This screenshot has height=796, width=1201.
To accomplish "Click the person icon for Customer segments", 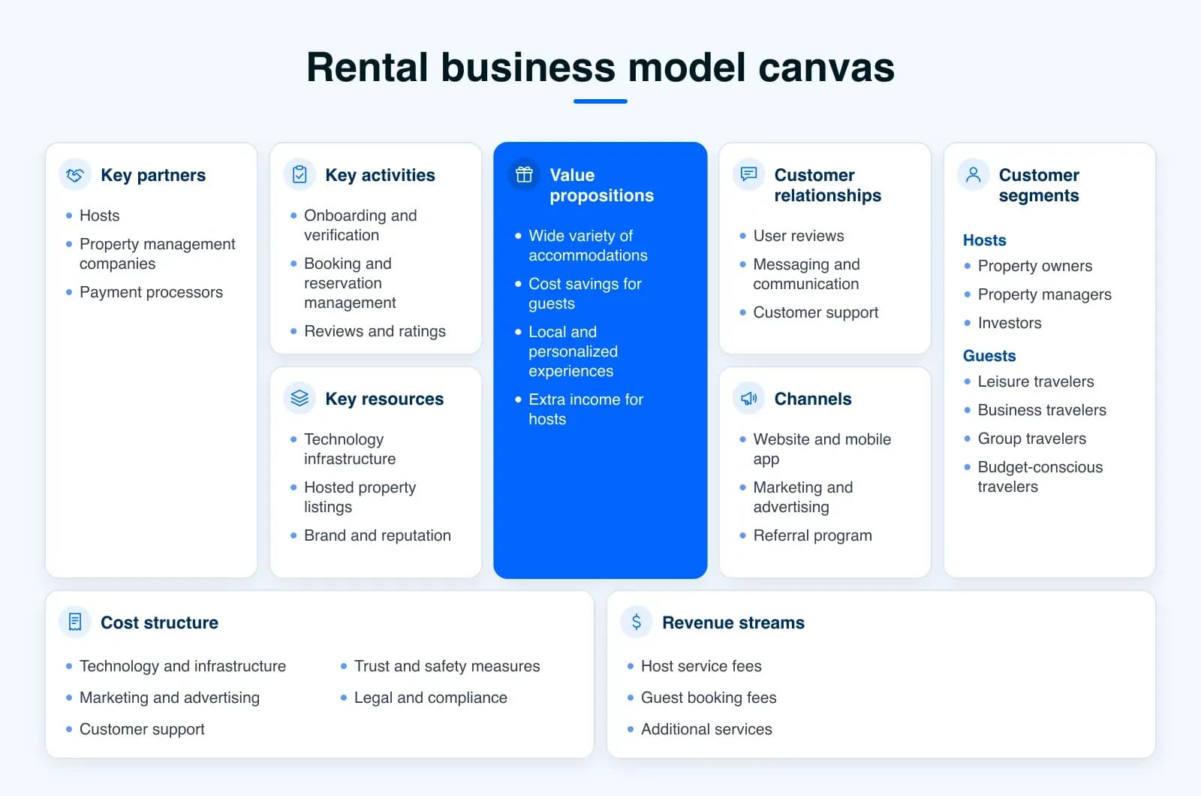I will click(973, 175).
